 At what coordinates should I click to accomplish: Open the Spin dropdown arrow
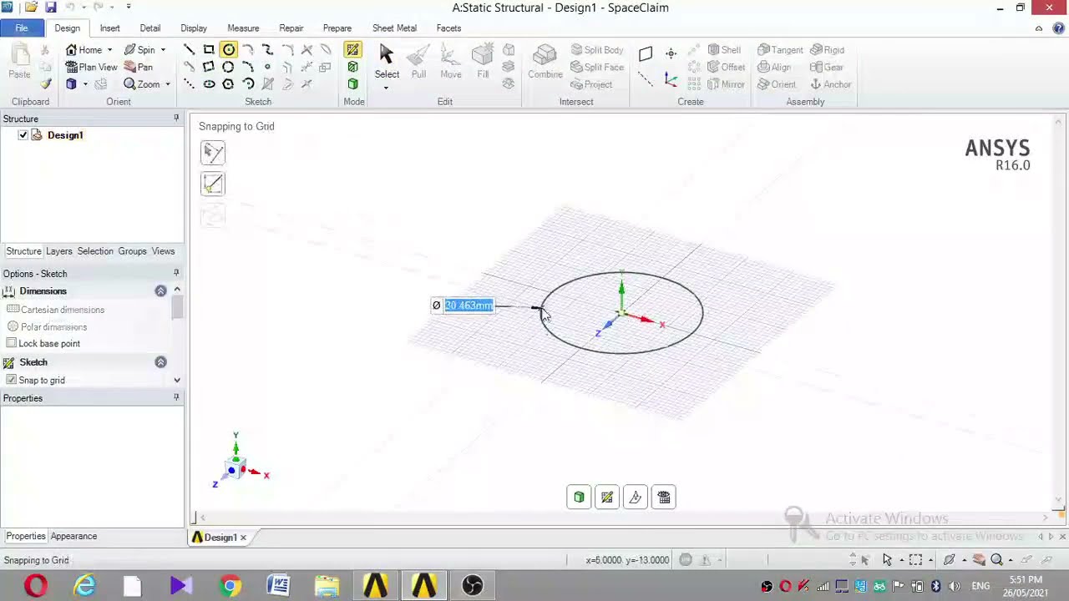(163, 50)
